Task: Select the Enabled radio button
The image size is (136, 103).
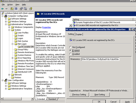Action: [70, 51]
